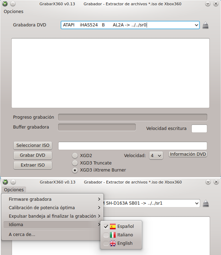This screenshot has height=255, width=221.
Task: Click the Grabar DVD button
Action: tap(33, 155)
